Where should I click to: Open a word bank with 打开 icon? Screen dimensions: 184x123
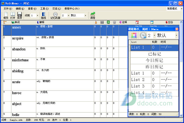[x=13, y=15]
